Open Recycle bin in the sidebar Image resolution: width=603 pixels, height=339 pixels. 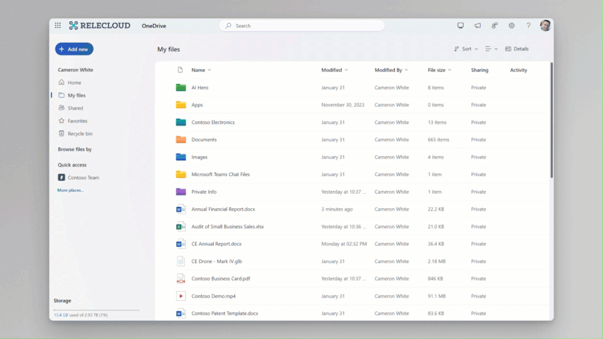pos(80,134)
